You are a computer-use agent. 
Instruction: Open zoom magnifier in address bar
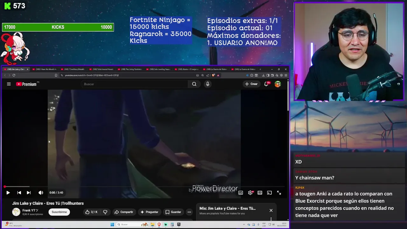click(x=203, y=75)
